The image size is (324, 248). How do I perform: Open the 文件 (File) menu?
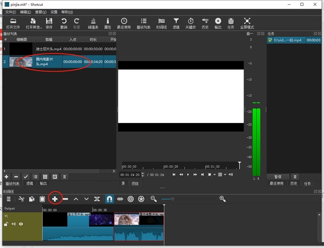point(10,11)
